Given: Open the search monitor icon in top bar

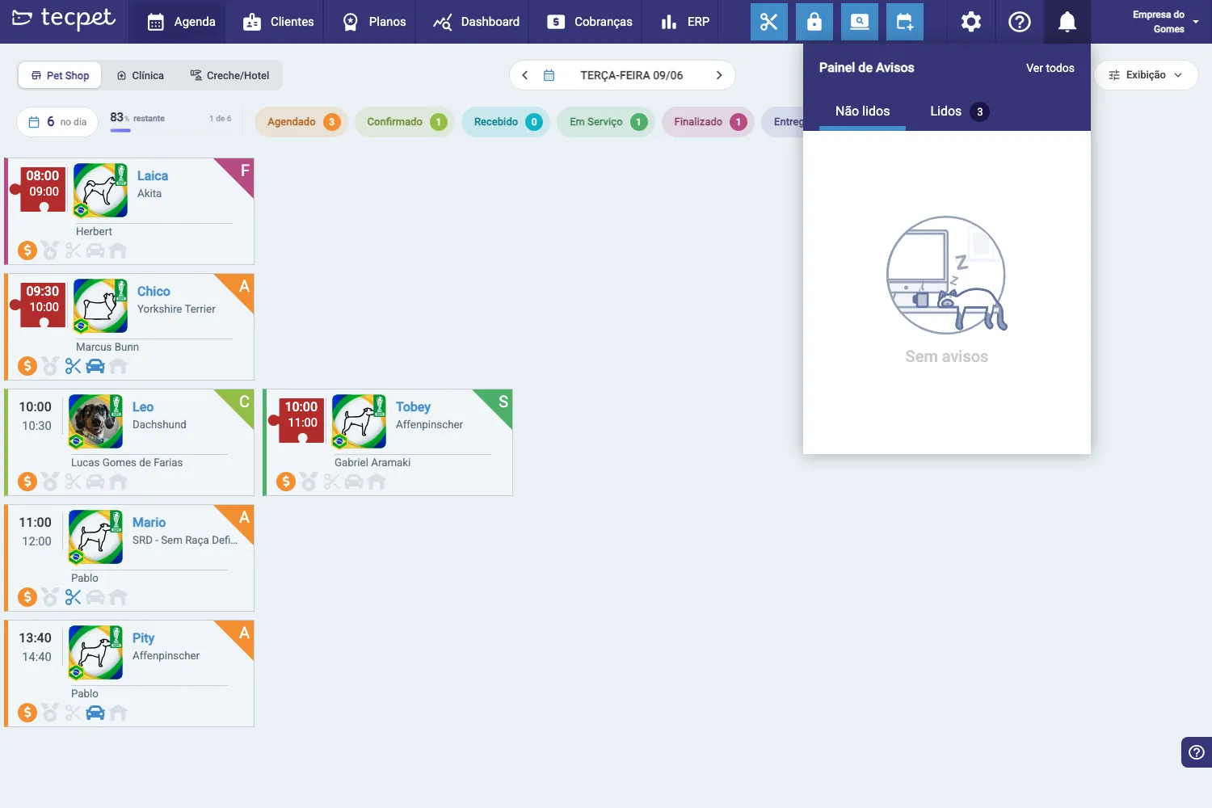Looking at the screenshot, I should pos(859,22).
